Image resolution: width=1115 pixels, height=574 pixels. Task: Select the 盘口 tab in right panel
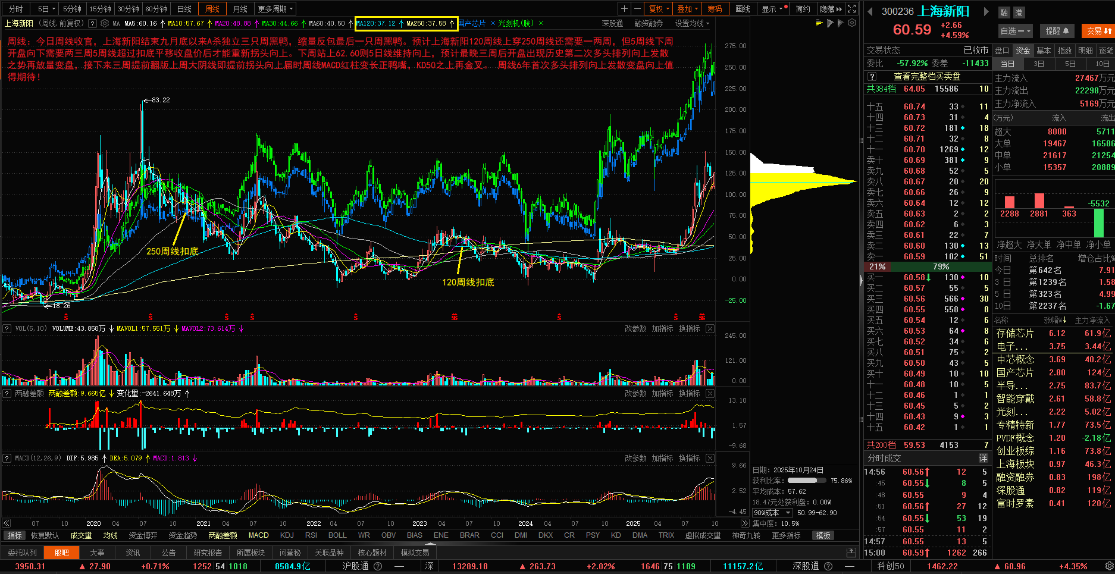(1003, 51)
